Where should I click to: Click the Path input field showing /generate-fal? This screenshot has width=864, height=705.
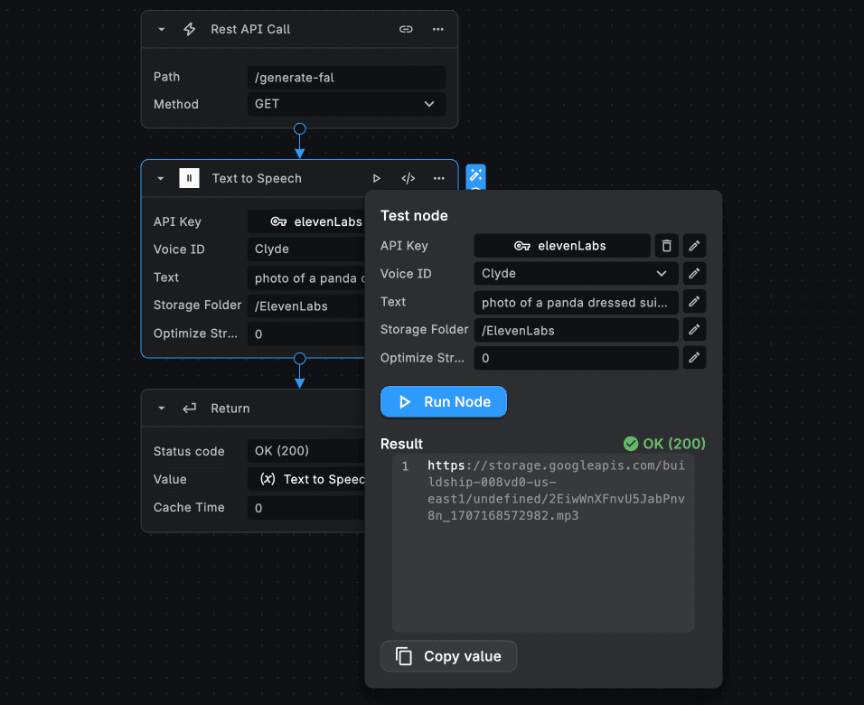(x=346, y=78)
